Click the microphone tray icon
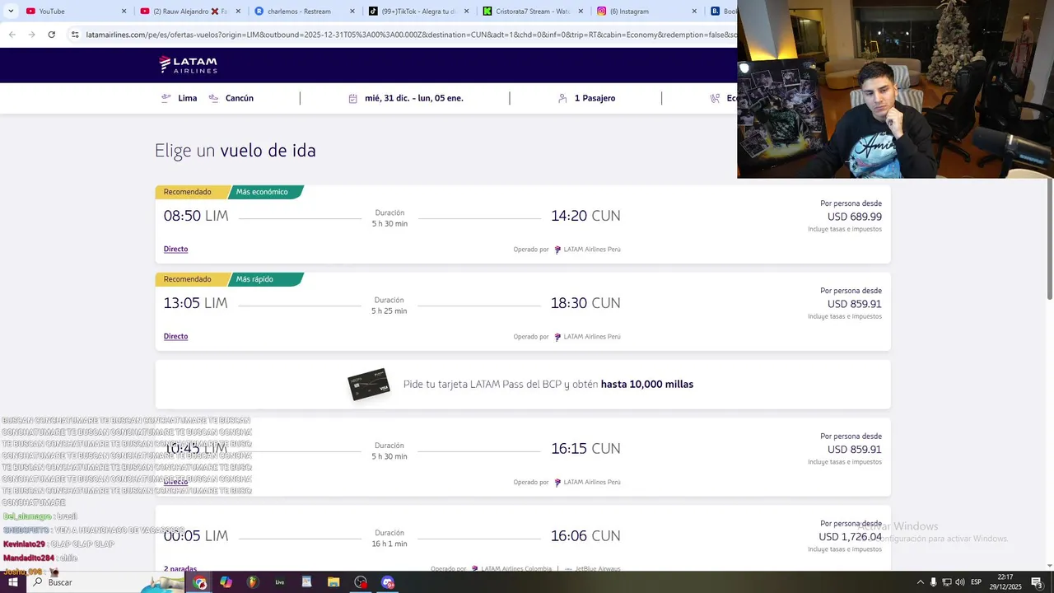 click(x=933, y=582)
